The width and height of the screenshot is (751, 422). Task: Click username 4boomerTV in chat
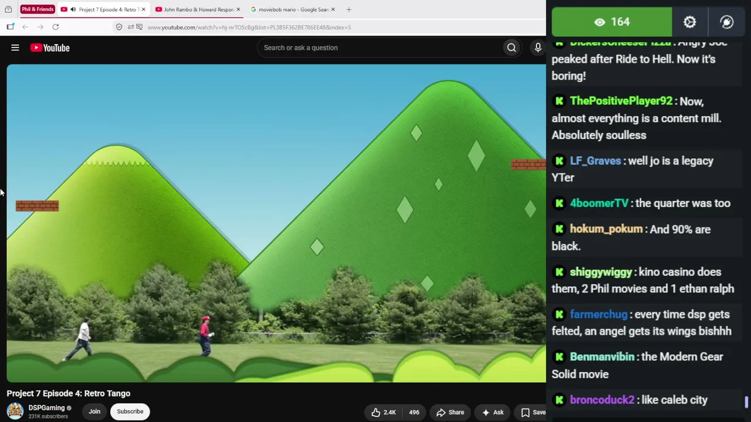click(599, 203)
